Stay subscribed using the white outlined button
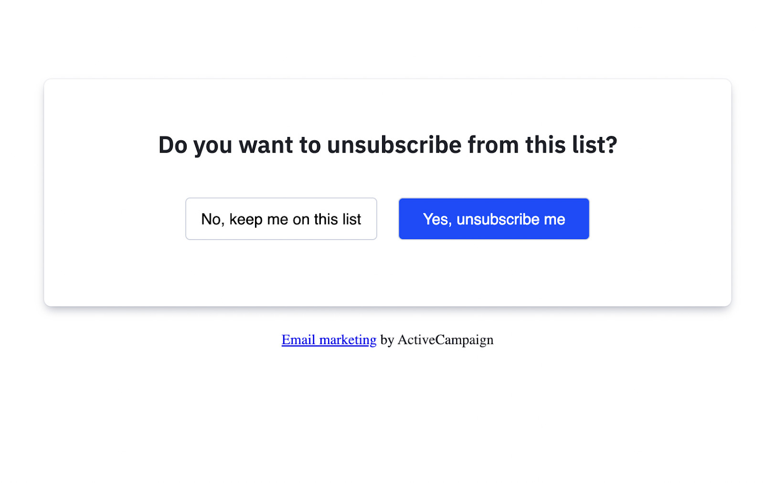764x483 pixels. [281, 219]
